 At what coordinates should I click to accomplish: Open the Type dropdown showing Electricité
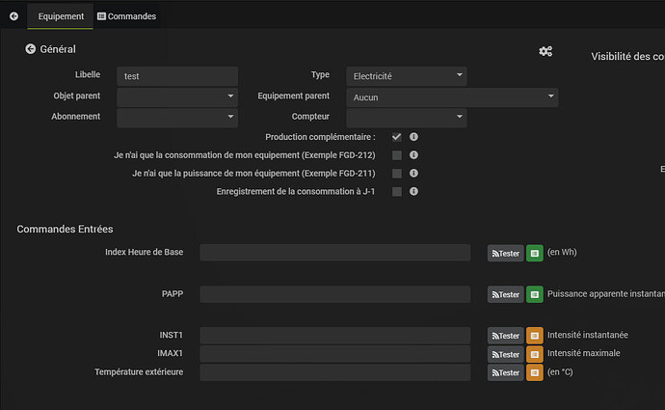click(407, 75)
